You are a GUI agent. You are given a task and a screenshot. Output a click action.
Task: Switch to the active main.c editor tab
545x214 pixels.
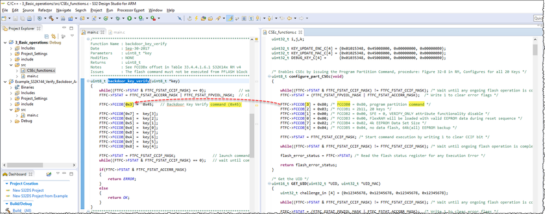click(93, 32)
